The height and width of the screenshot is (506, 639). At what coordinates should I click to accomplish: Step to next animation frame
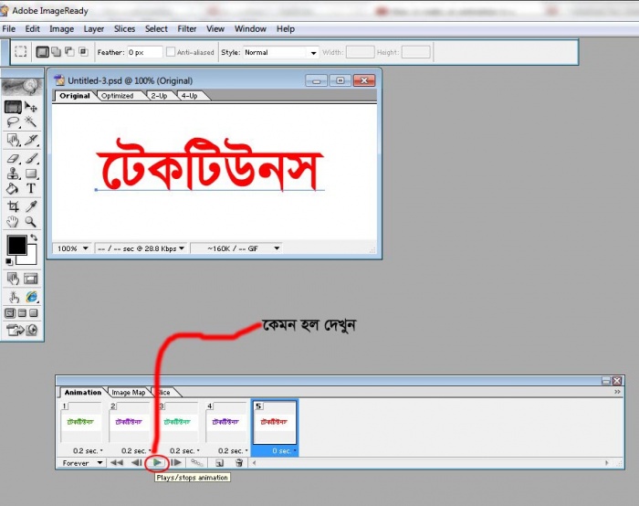(x=176, y=463)
